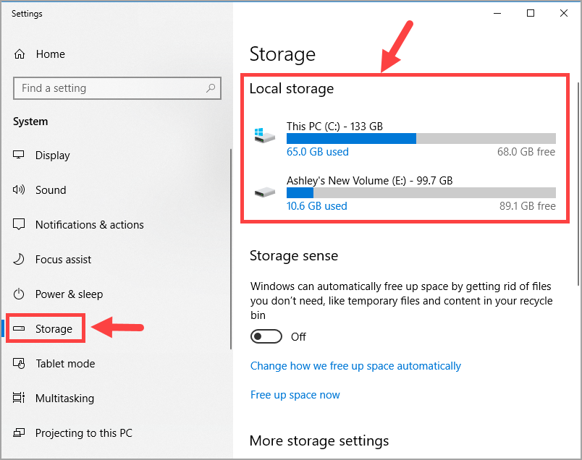Click the Tablet mode icon
Screen dimensions: 582x460
coord(20,364)
